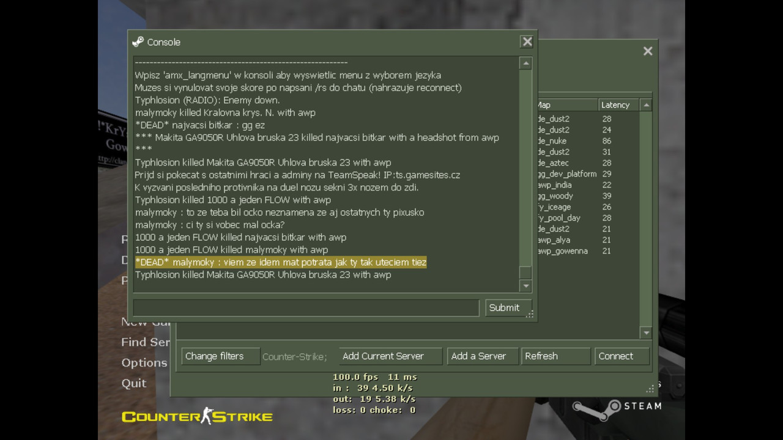
Task: Click Add a Server button
Action: click(x=483, y=356)
